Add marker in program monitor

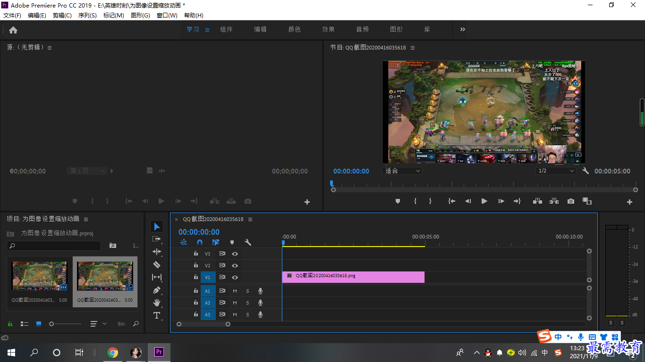click(x=398, y=201)
